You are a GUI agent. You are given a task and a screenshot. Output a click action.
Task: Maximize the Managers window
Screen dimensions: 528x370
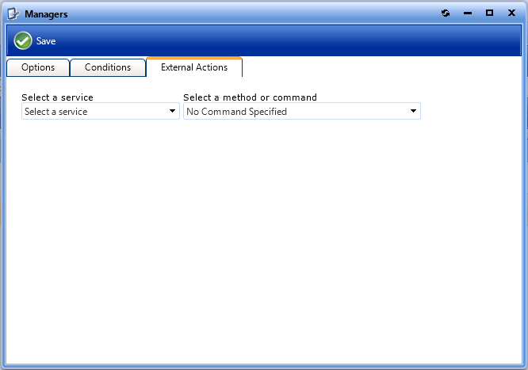pyautogui.click(x=489, y=13)
